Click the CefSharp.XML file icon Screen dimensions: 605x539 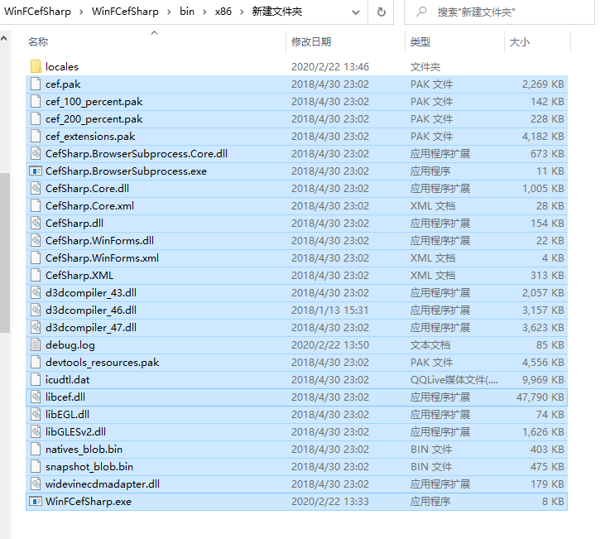[36, 275]
